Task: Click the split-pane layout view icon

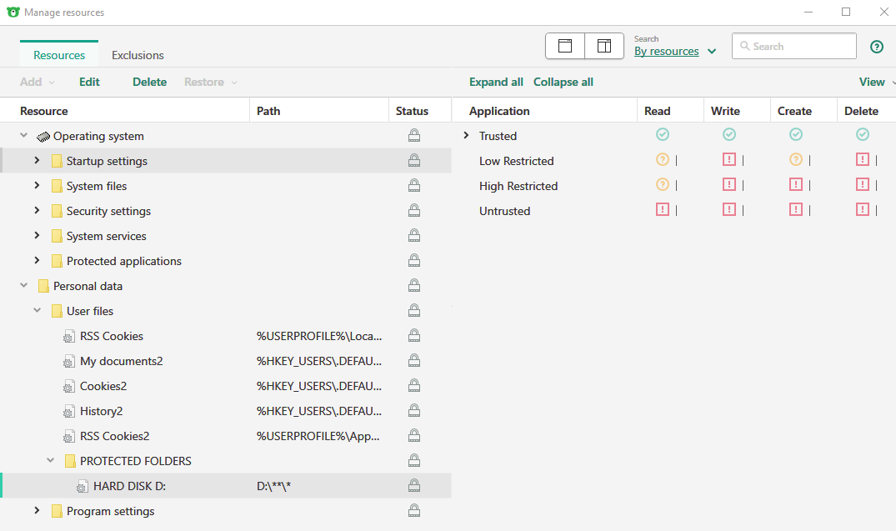Action: (x=604, y=46)
